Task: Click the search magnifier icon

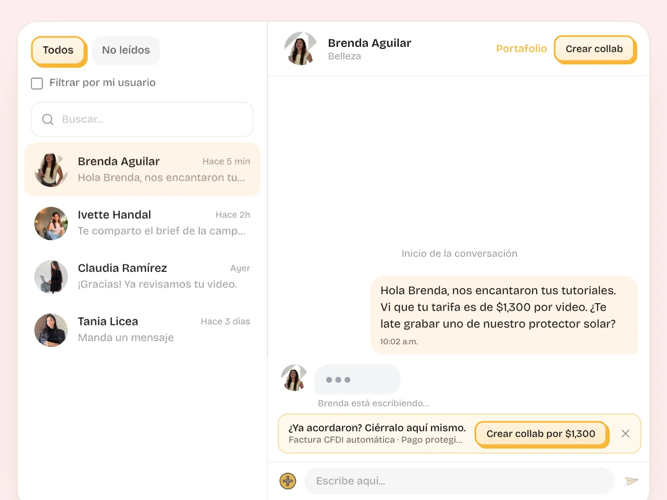Action: pos(48,119)
